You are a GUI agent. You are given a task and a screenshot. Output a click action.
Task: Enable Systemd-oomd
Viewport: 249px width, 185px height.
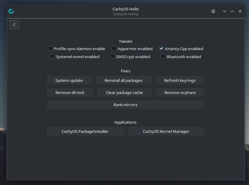[x=52, y=56]
